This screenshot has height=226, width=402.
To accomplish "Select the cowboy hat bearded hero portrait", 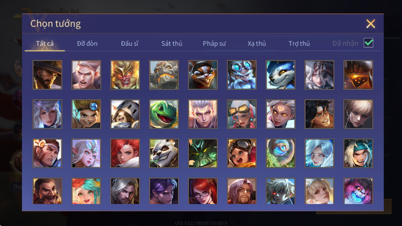I will 47,75.
